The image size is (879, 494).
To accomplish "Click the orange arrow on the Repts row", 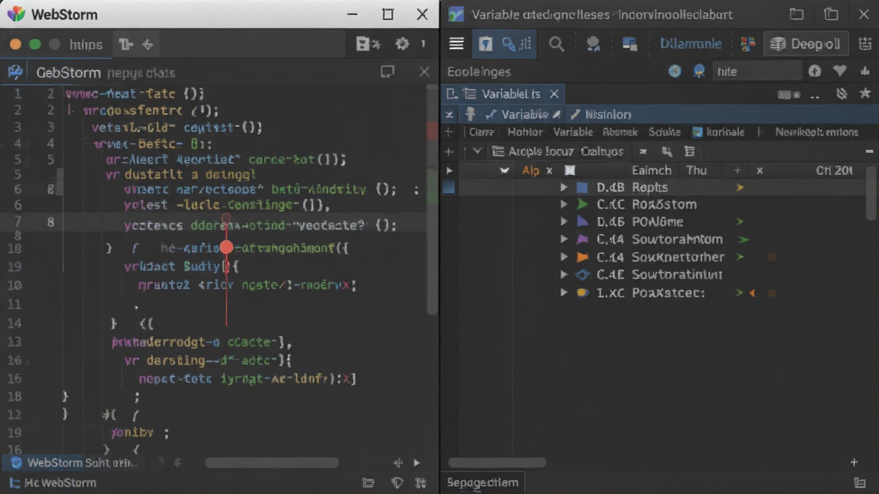I will click(x=740, y=188).
